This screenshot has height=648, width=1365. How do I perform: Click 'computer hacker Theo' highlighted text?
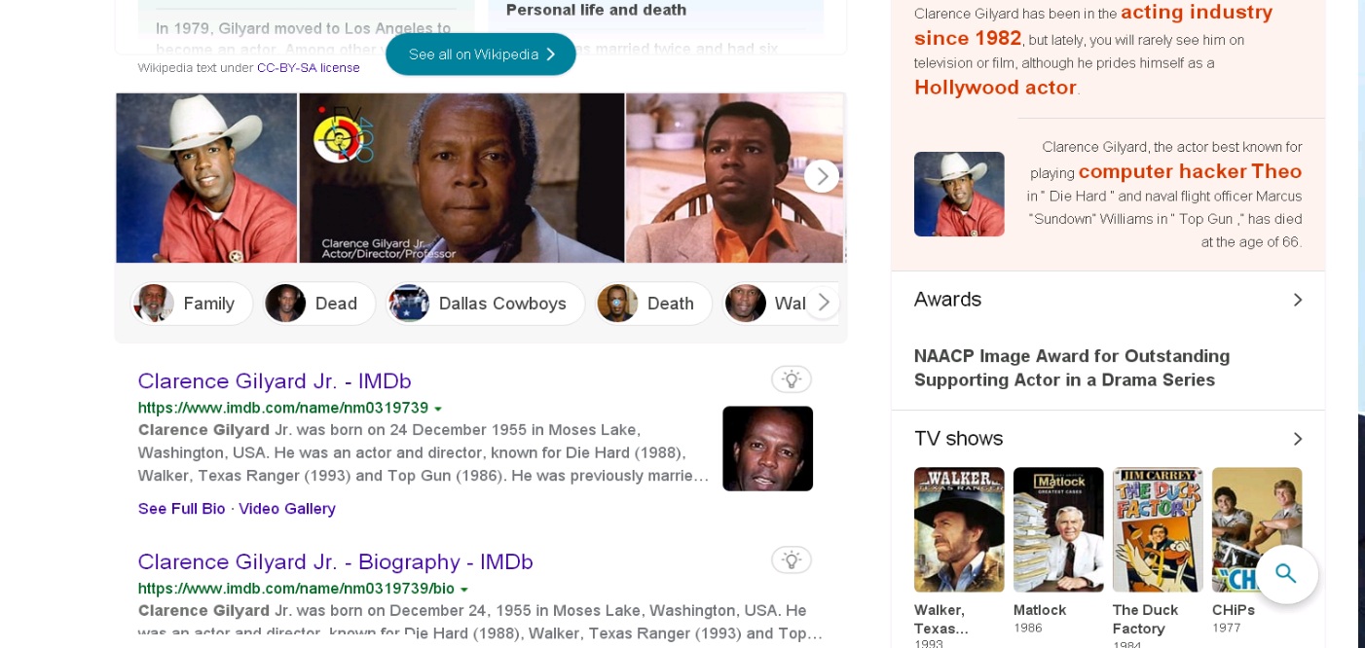tap(1190, 172)
